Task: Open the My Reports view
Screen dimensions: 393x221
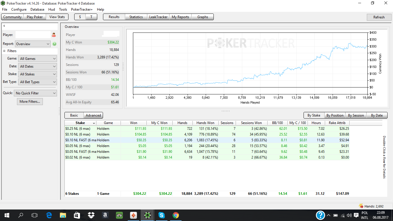Action: click(x=180, y=17)
